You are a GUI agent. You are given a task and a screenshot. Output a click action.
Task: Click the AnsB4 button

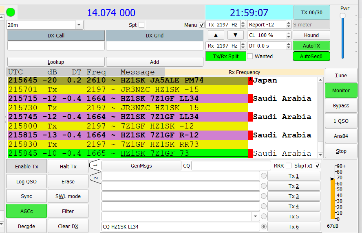point(341,136)
